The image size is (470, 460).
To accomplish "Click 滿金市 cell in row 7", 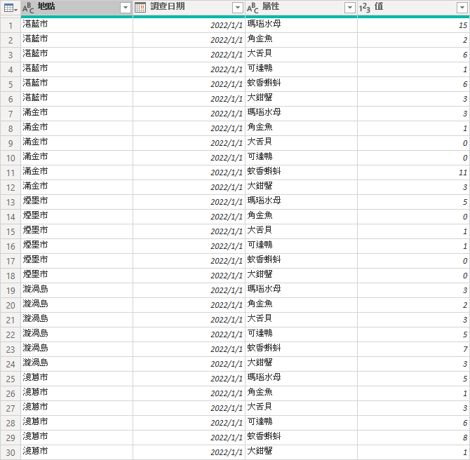I will pyautogui.click(x=76, y=114).
